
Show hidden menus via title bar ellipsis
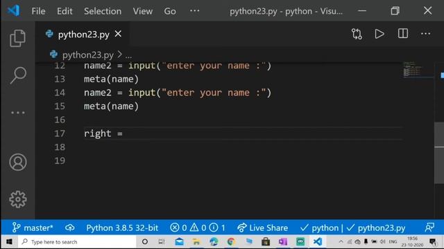[x=194, y=11]
